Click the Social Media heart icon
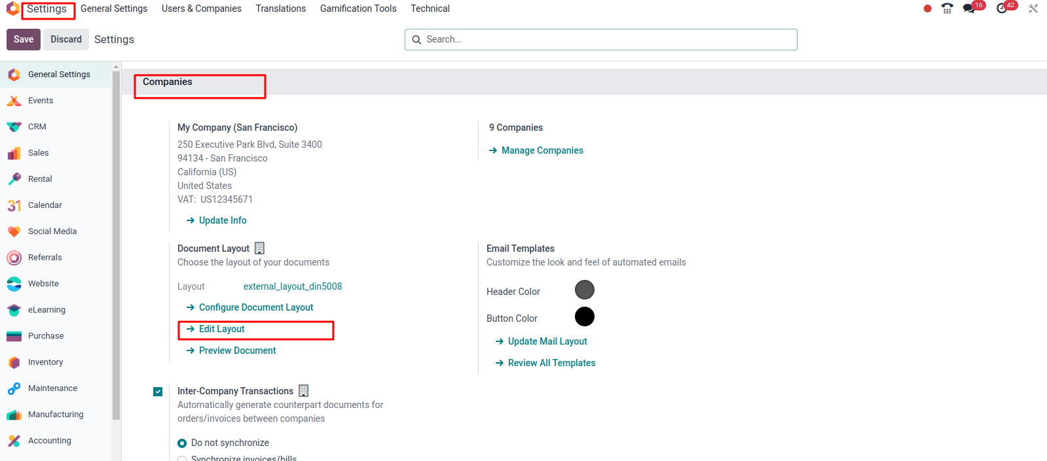The width and height of the screenshot is (1047, 461). point(14,231)
